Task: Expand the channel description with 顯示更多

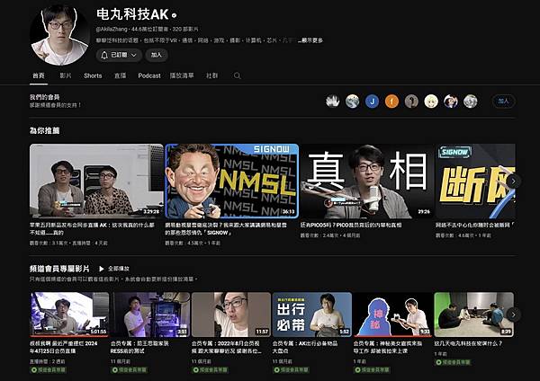Action: click(312, 40)
